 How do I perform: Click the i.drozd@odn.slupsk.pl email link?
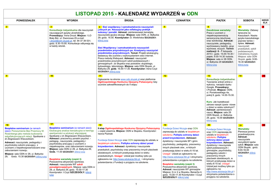point(61,41)
